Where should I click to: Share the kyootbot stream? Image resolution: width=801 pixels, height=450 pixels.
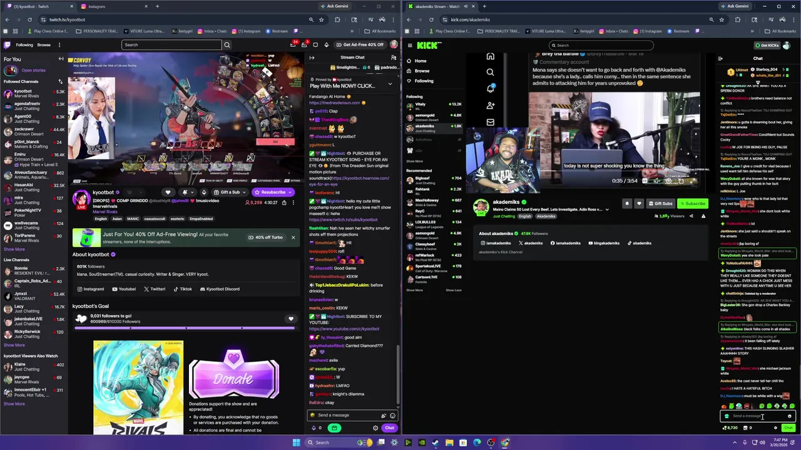point(283,202)
